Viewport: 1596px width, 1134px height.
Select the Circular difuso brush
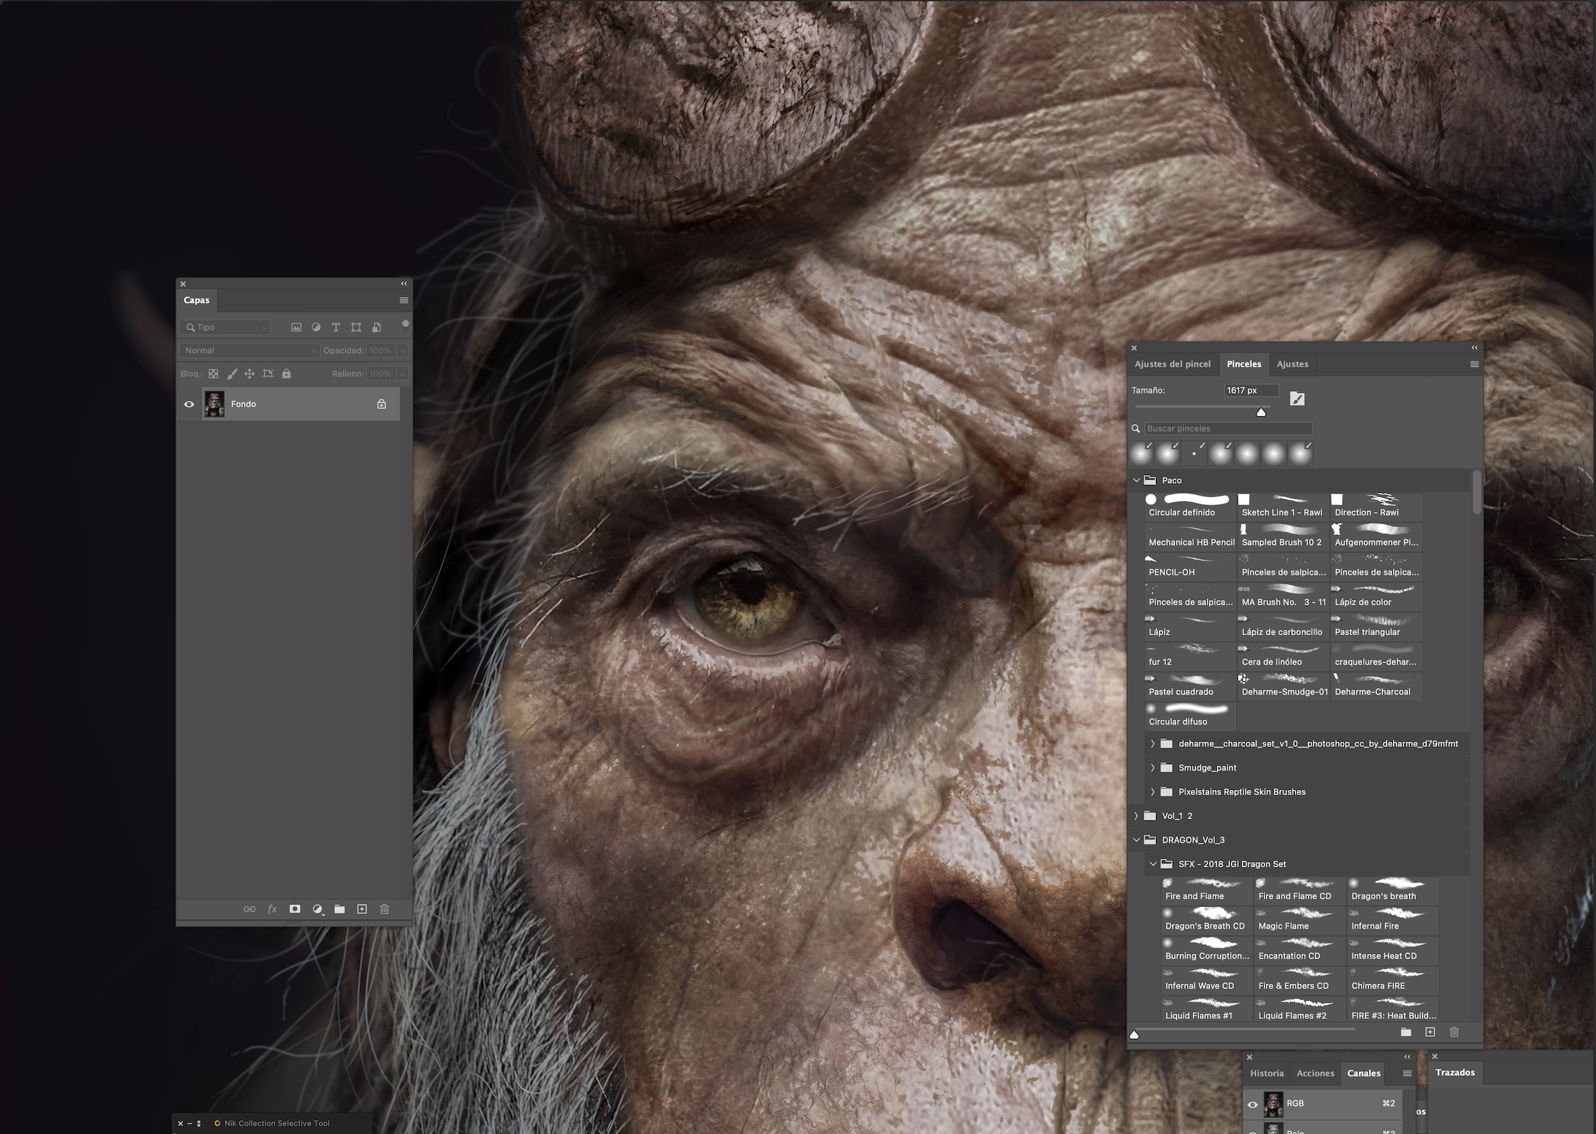coord(1190,715)
